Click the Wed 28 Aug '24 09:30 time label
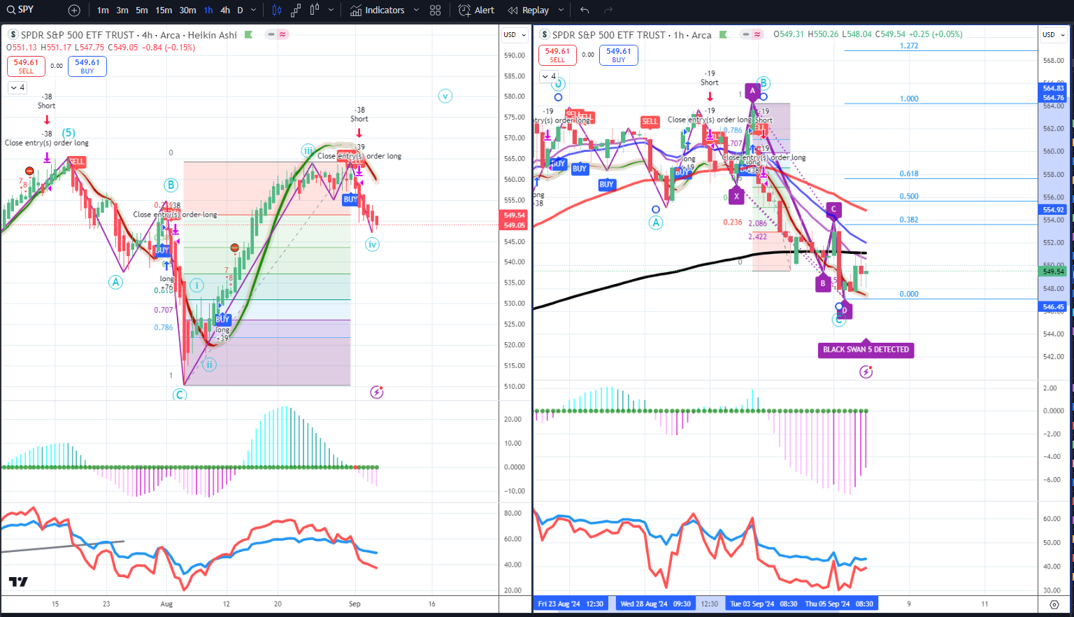Viewport: 1074px width, 617px height. click(655, 604)
